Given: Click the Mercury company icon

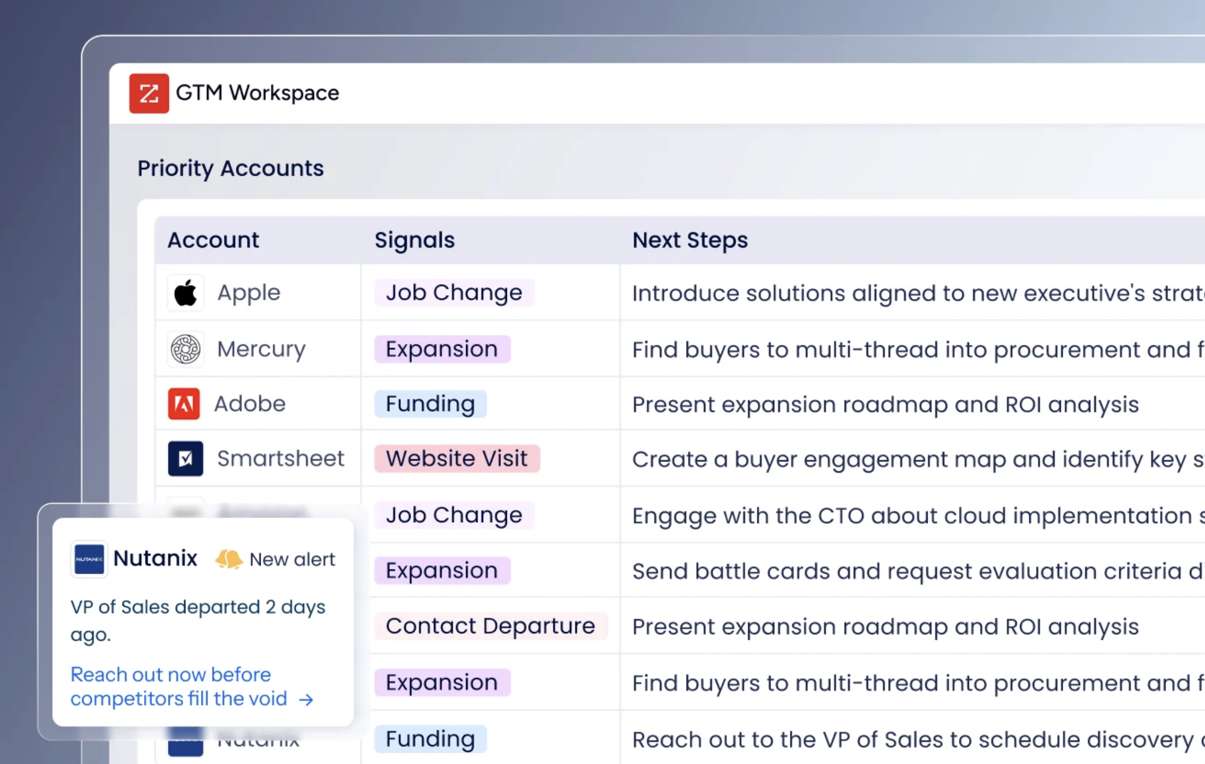Looking at the screenshot, I should 185,349.
